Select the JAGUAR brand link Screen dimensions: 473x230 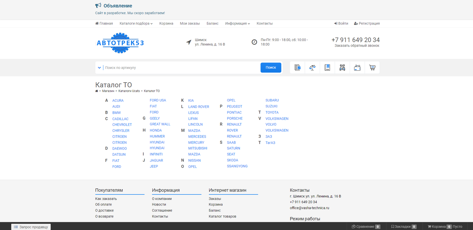156,160
